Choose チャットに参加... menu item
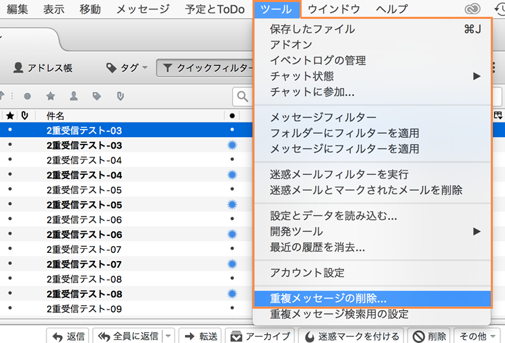The height and width of the screenshot is (343, 505). tap(372, 92)
